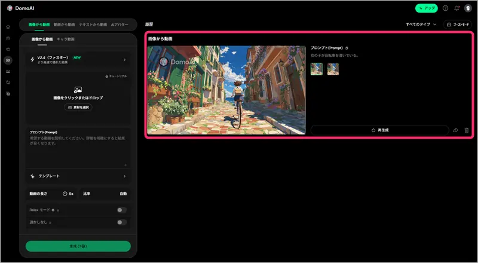This screenshot has height=263, width=478.
Task: Click the プロンプト text input area
Action: [78, 149]
